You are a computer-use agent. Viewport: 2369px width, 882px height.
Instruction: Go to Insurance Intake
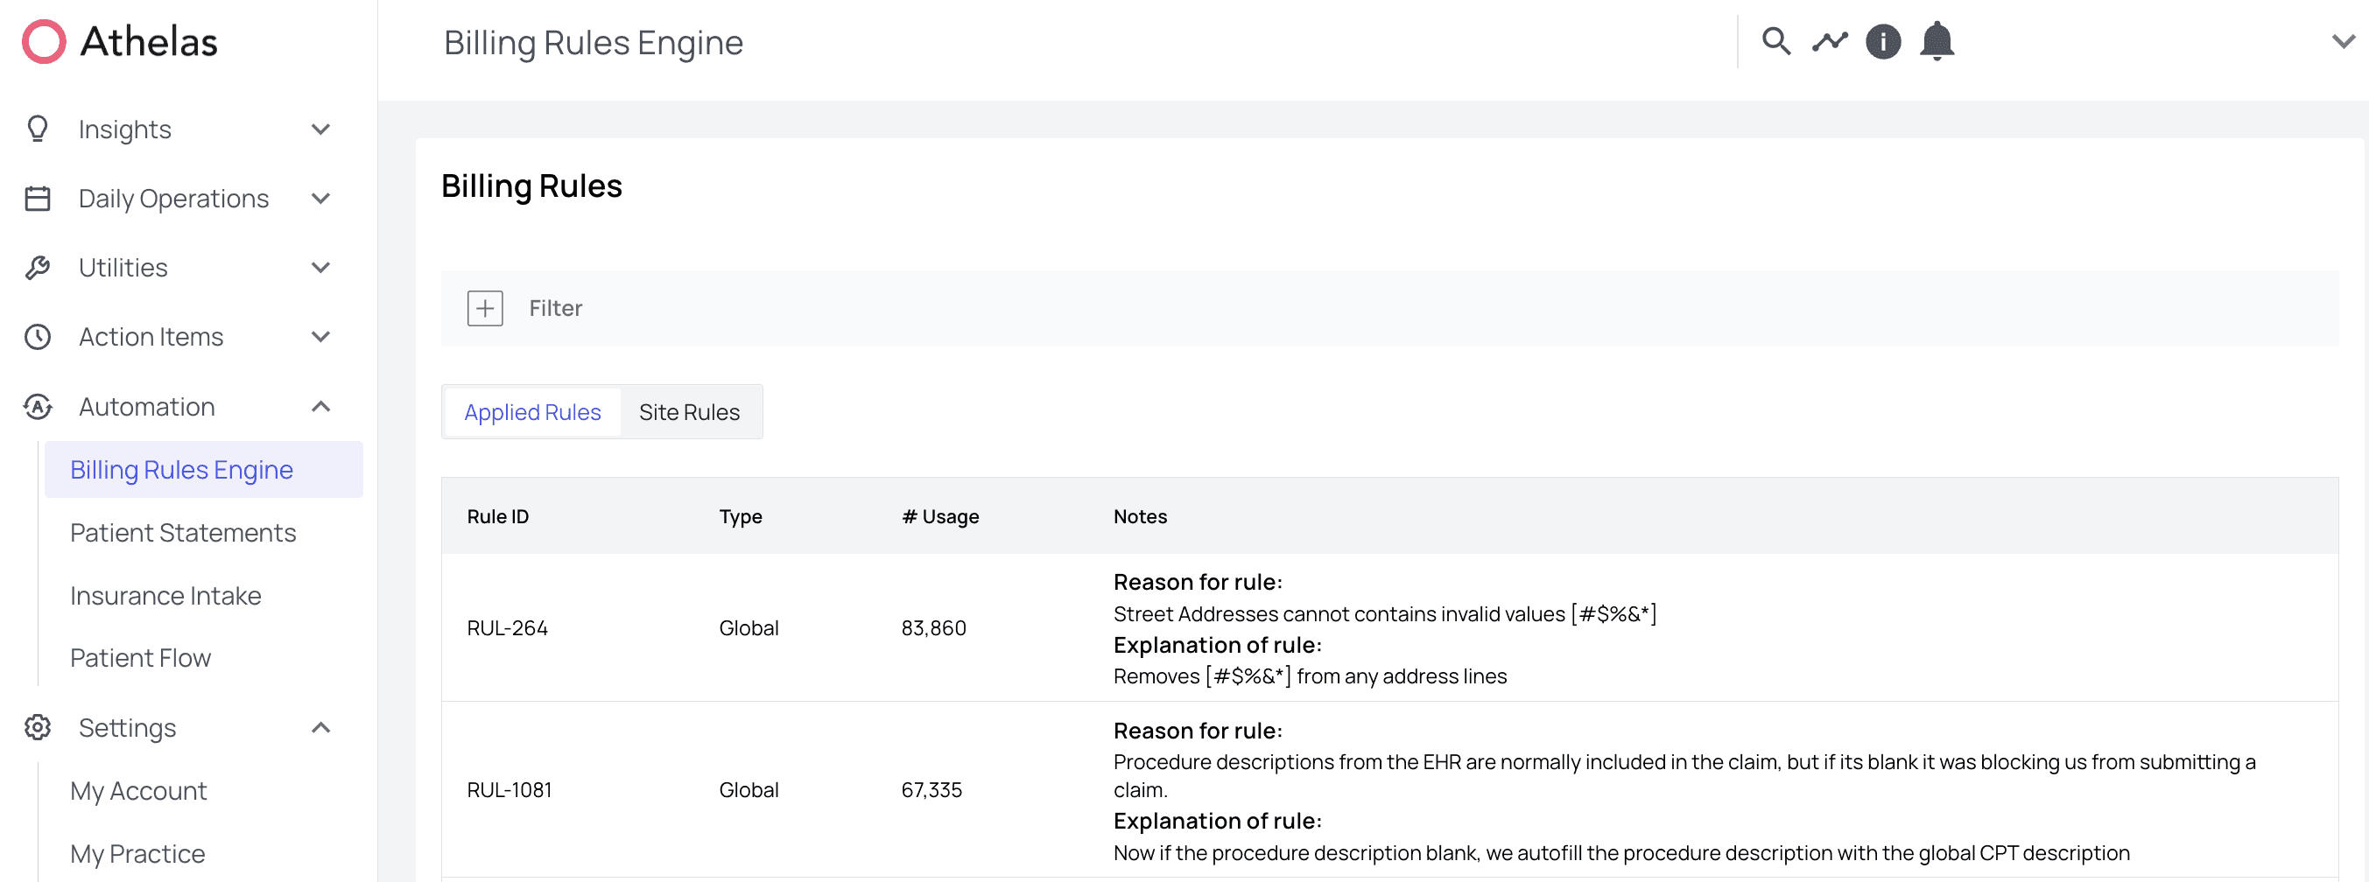[x=165, y=596]
